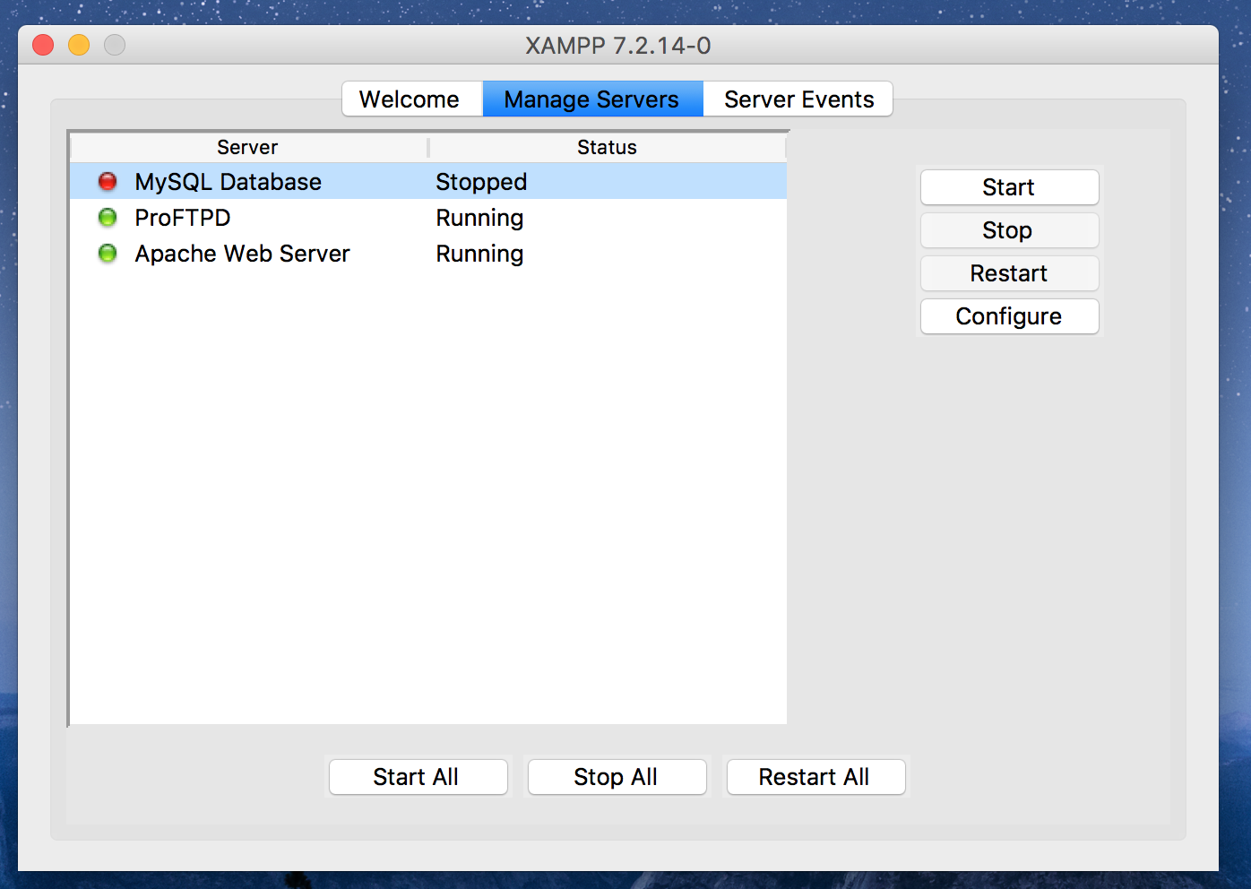Click the green status indicator beside ProFTPD
Screen dimensions: 1251x889
click(108, 218)
